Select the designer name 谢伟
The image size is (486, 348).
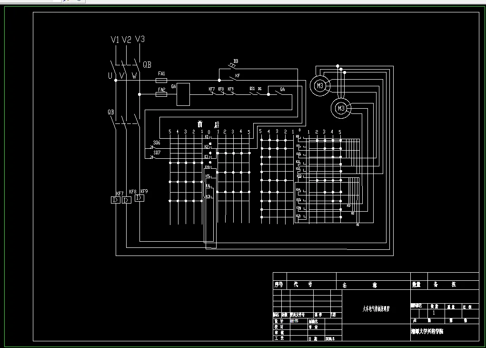pos(295,321)
